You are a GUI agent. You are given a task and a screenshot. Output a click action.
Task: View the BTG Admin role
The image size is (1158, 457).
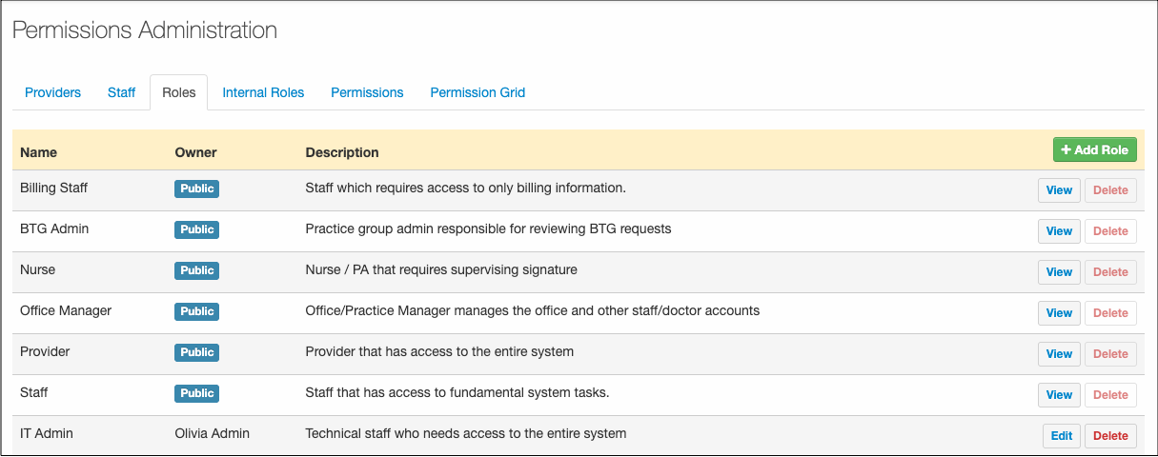(1059, 231)
